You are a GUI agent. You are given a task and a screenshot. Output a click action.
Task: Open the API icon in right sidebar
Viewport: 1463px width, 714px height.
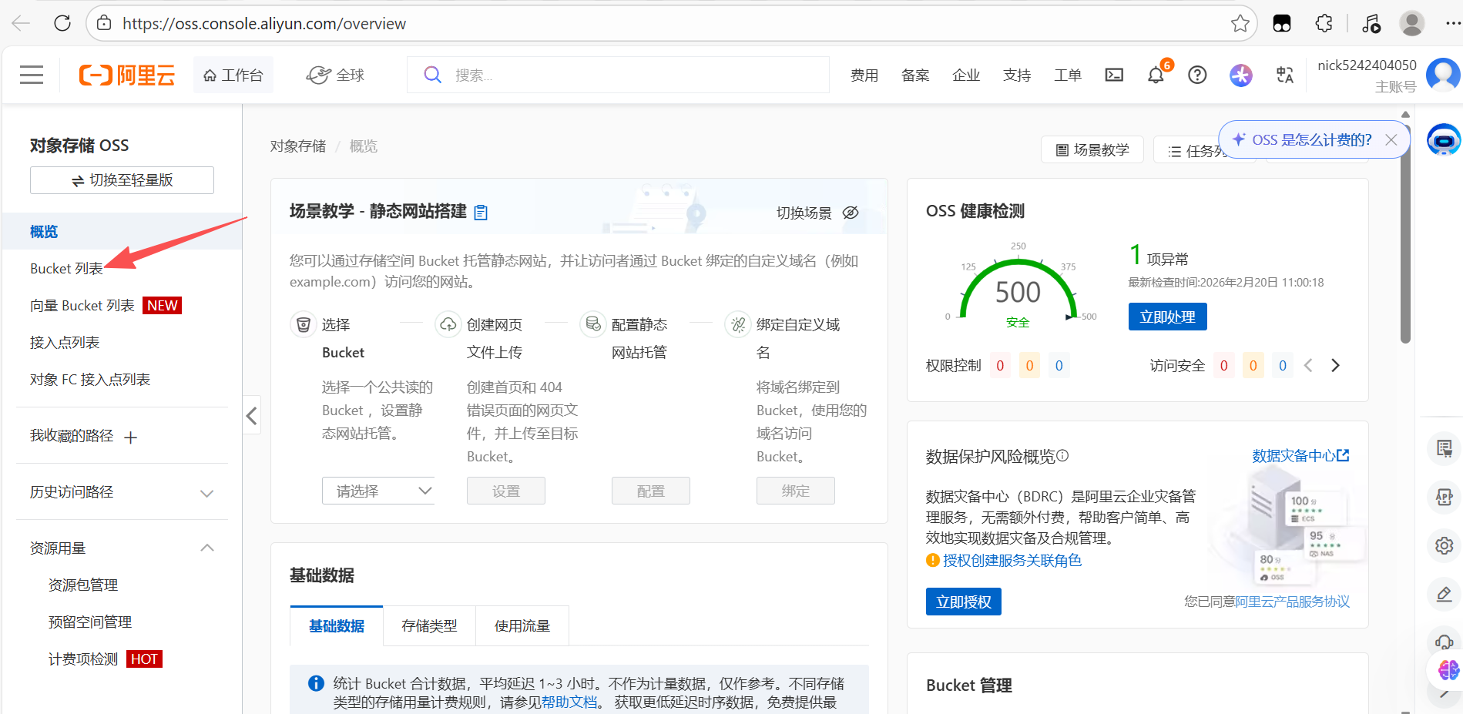1444,497
